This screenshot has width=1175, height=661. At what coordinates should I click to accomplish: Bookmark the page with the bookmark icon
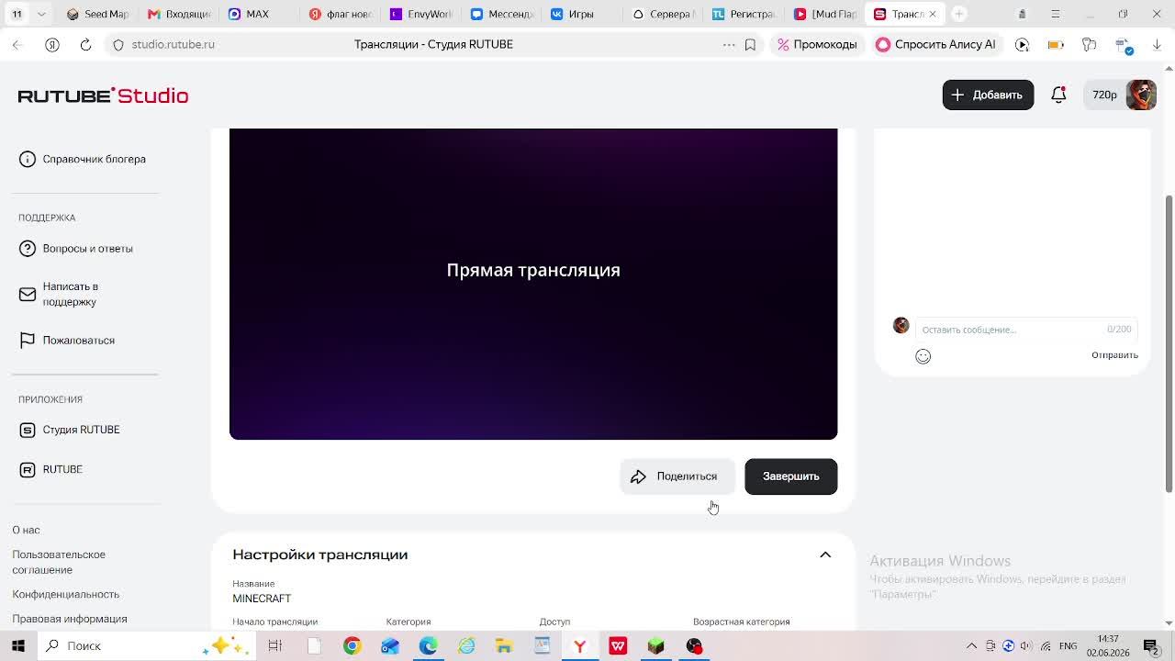pyautogui.click(x=750, y=44)
